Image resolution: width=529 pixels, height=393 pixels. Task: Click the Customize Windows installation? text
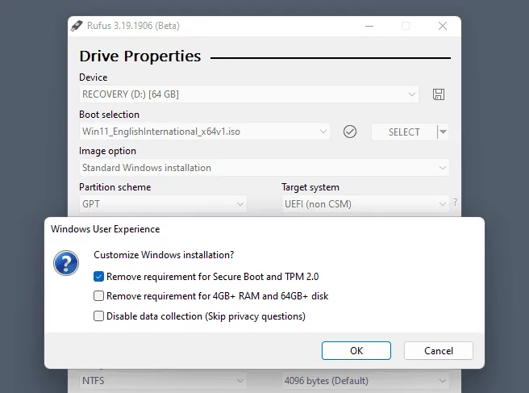pyautogui.click(x=164, y=255)
